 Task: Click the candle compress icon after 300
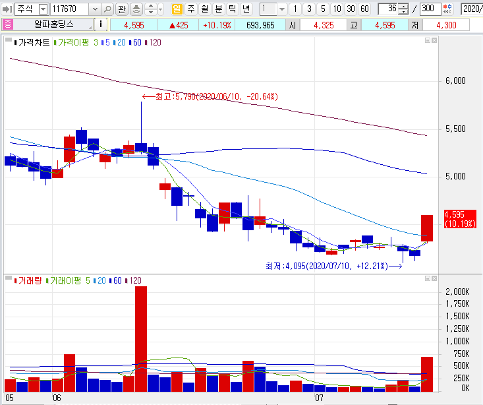pyautogui.click(x=448, y=9)
